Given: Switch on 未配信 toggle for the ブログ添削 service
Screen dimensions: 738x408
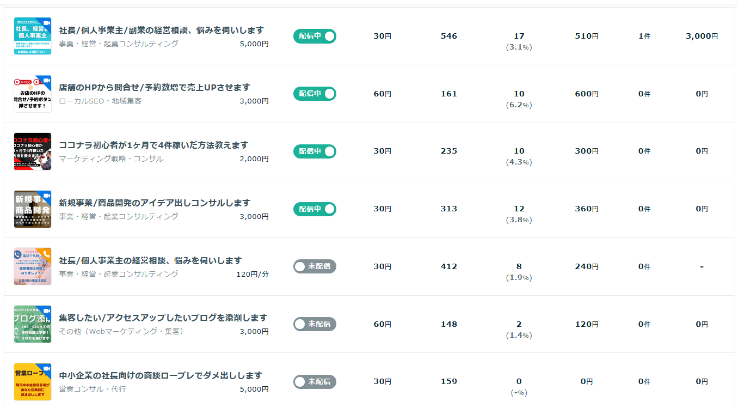Looking at the screenshot, I should (315, 324).
